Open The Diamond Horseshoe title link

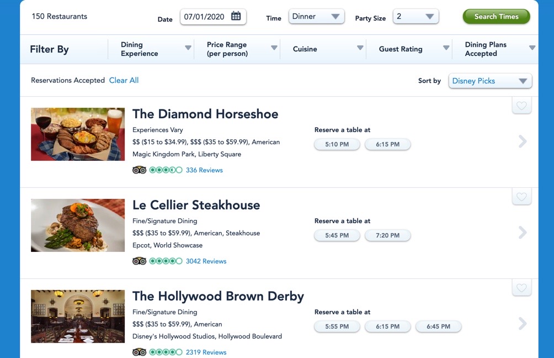click(205, 114)
